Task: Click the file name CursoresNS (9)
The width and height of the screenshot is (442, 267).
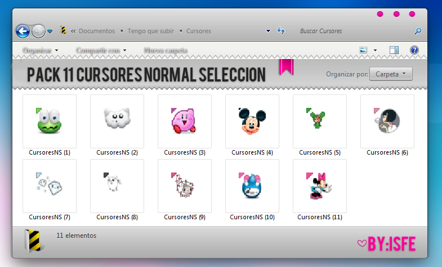Action: (x=185, y=217)
